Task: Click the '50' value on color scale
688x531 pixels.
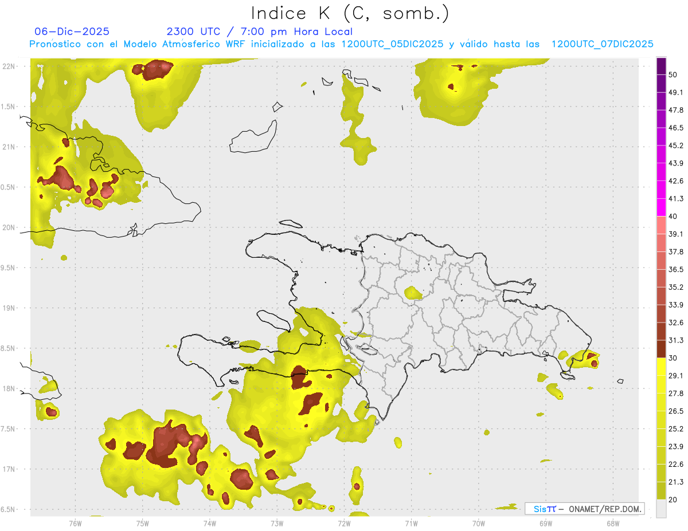Action: pyautogui.click(x=674, y=74)
